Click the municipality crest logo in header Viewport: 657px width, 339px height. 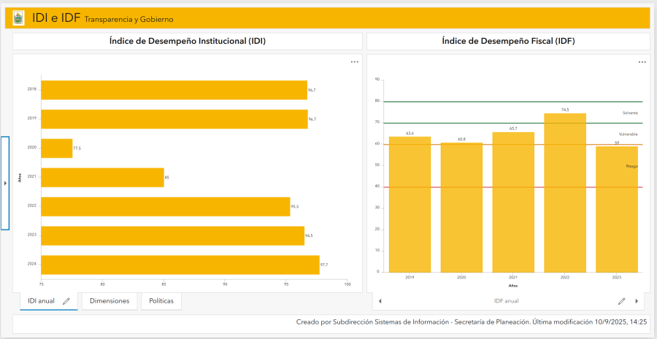coord(19,19)
